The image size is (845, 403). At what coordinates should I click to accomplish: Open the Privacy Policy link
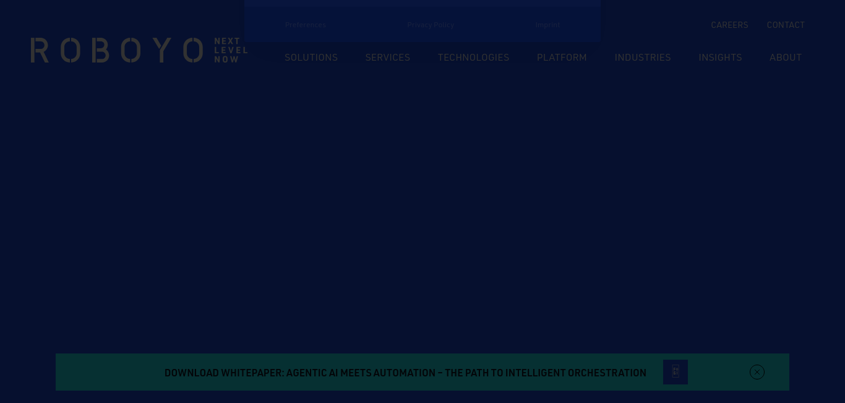[x=431, y=25]
